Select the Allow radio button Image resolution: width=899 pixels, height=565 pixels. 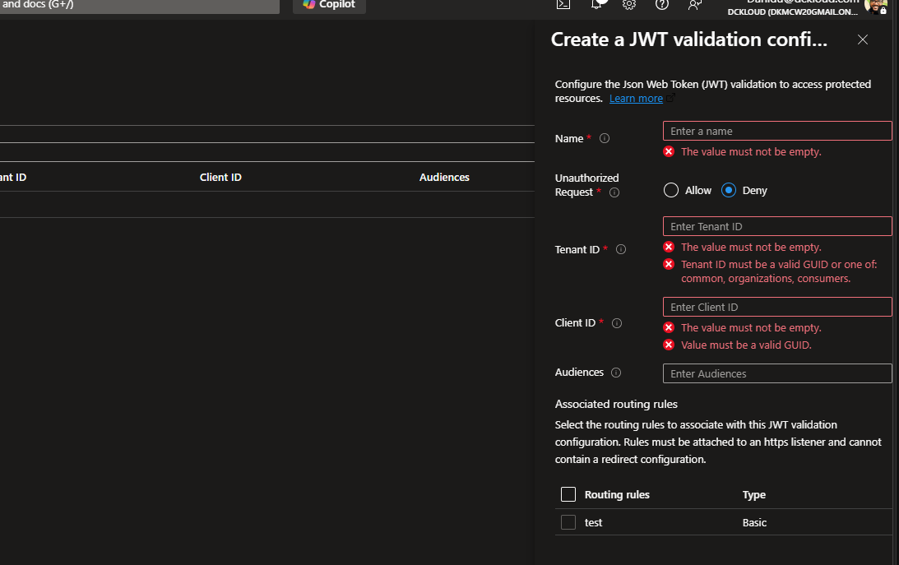pyautogui.click(x=671, y=190)
